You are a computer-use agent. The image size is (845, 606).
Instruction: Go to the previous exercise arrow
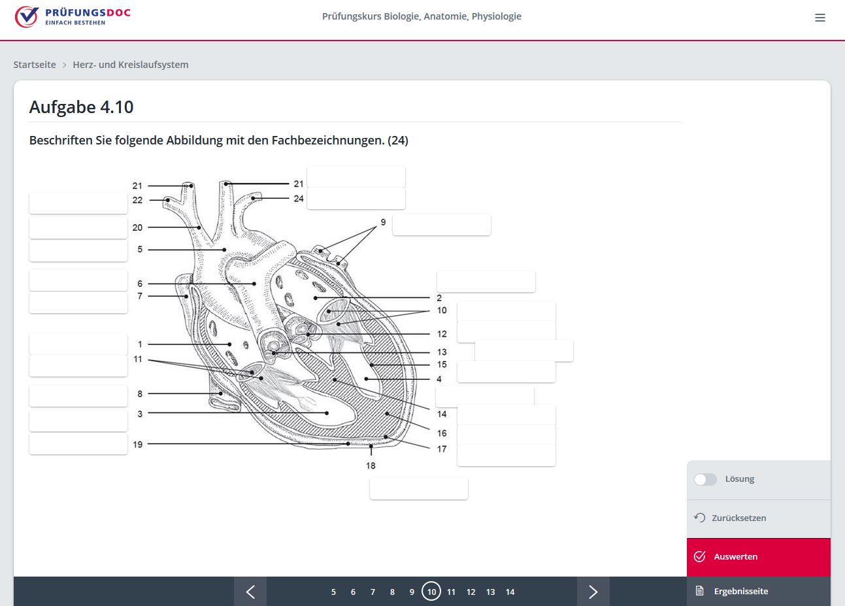coord(250,592)
